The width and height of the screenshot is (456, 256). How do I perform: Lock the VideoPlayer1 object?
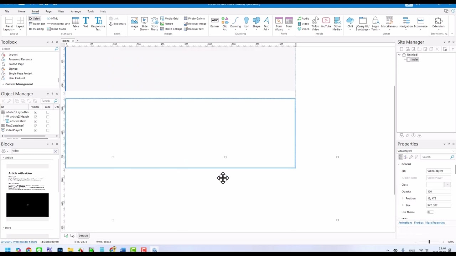48,130
